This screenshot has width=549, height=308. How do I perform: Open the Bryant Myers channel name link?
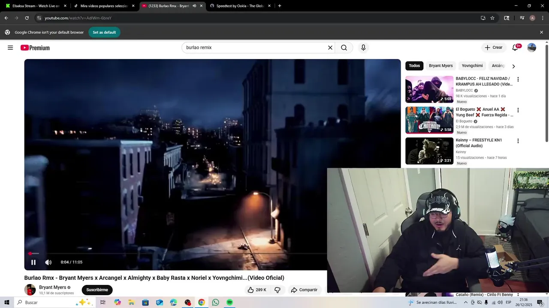53,287
